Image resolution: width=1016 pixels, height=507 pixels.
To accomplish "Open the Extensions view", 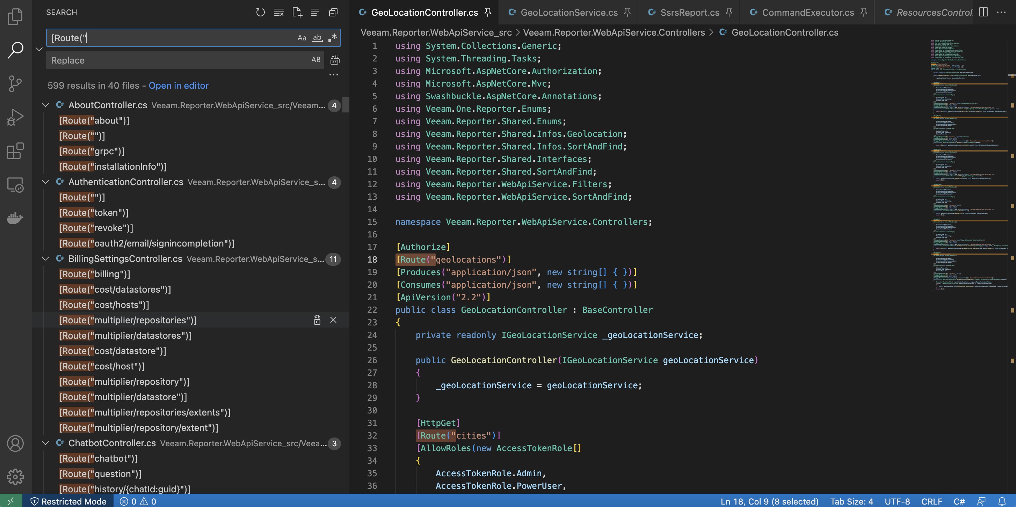I will tap(15, 151).
